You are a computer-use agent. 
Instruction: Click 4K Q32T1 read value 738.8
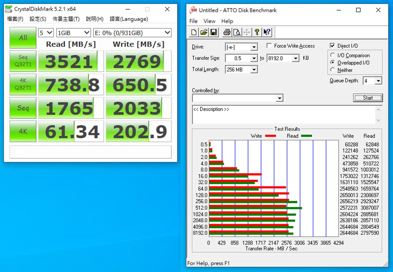tap(71, 85)
